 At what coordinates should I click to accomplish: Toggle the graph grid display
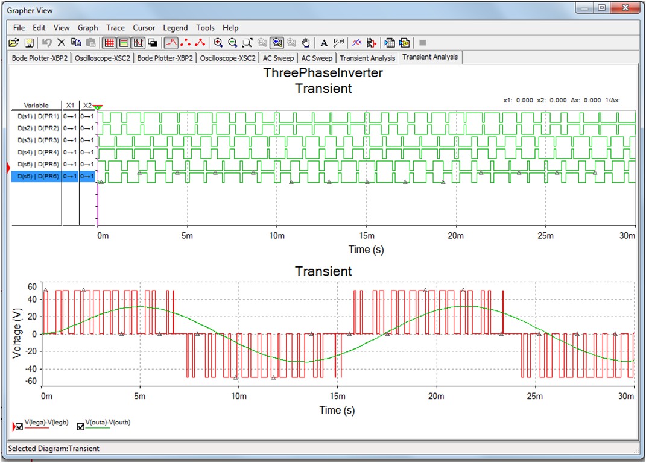(x=109, y=42)
